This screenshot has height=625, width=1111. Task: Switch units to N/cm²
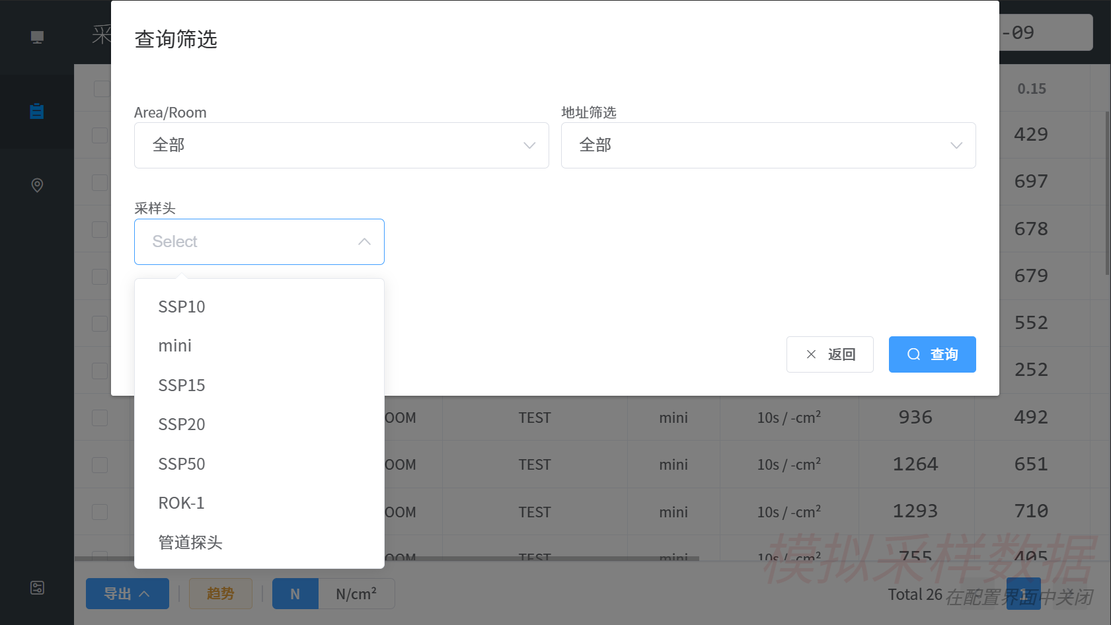click(356, 594)
